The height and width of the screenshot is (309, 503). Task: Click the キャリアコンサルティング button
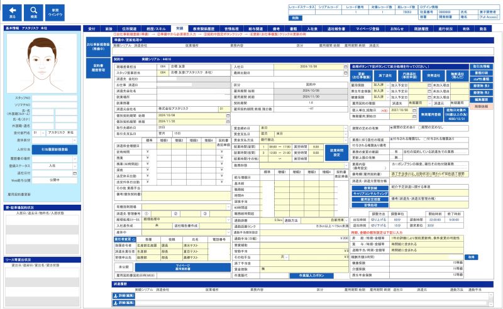coord(370,193)
